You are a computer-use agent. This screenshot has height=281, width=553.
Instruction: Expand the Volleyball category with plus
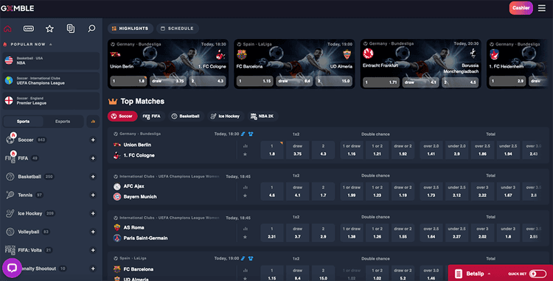click(93, 232)
